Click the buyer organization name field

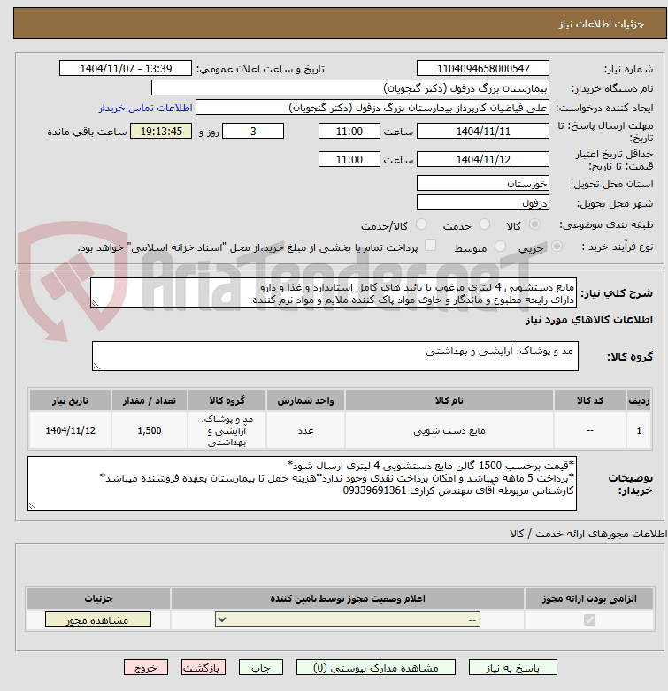pyautogui.click(x=350, y=88)
